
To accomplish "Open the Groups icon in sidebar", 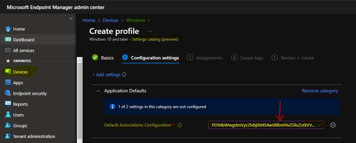I will click(8, 125).
